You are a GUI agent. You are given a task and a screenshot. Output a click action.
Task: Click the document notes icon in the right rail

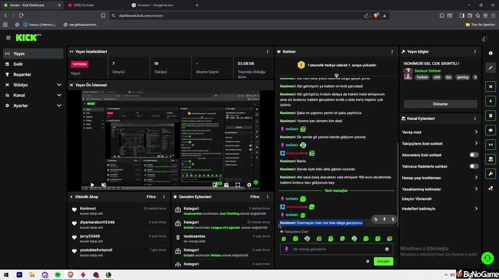coord(490,116)
